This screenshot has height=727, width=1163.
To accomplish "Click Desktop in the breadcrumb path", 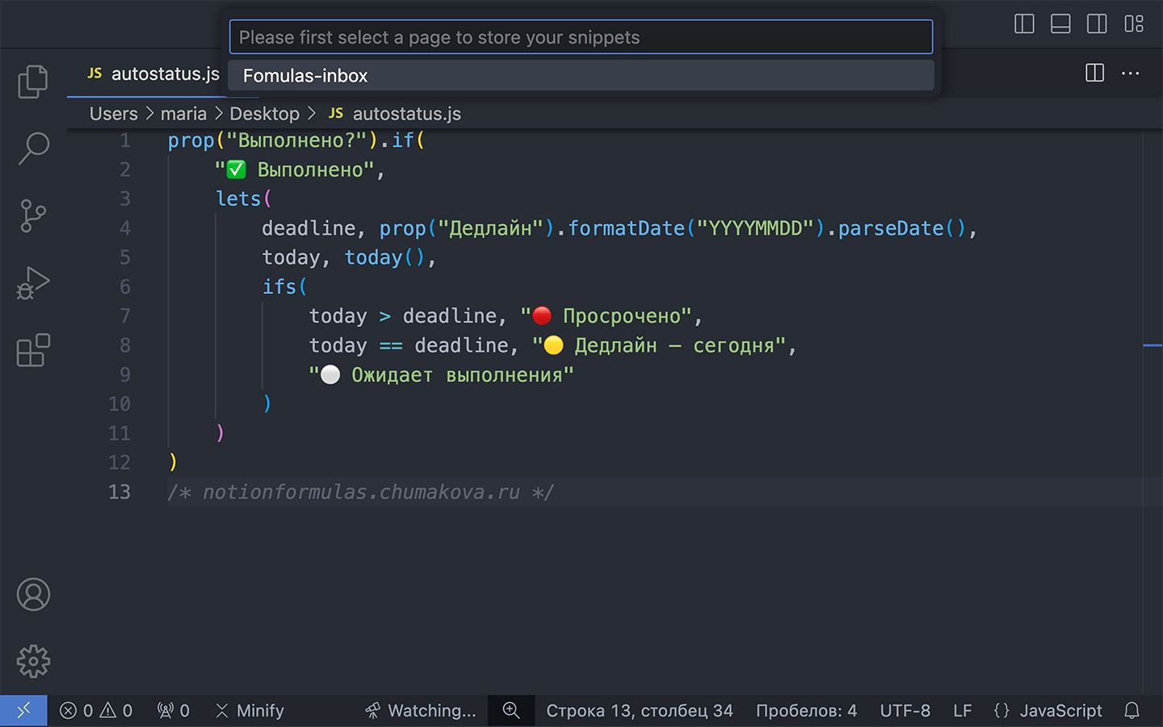I will pyautogui.click(x=264, y=114).
